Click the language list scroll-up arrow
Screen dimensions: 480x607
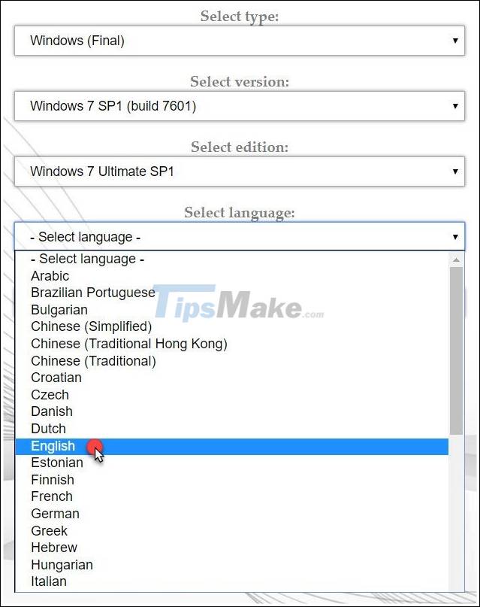point(457,259)
